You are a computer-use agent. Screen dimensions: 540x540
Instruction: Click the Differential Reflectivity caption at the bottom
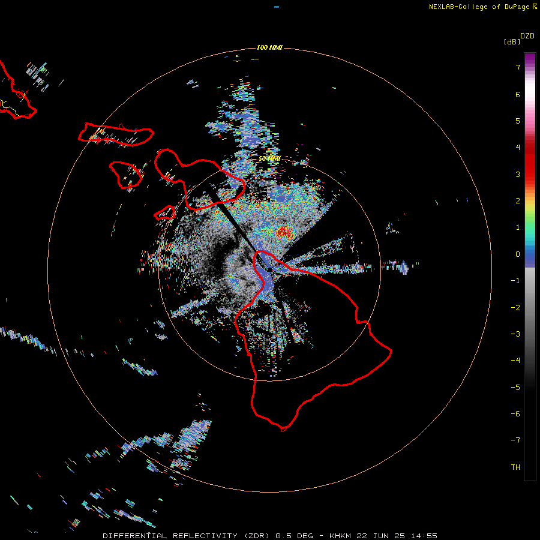click(x=269, y=536)
